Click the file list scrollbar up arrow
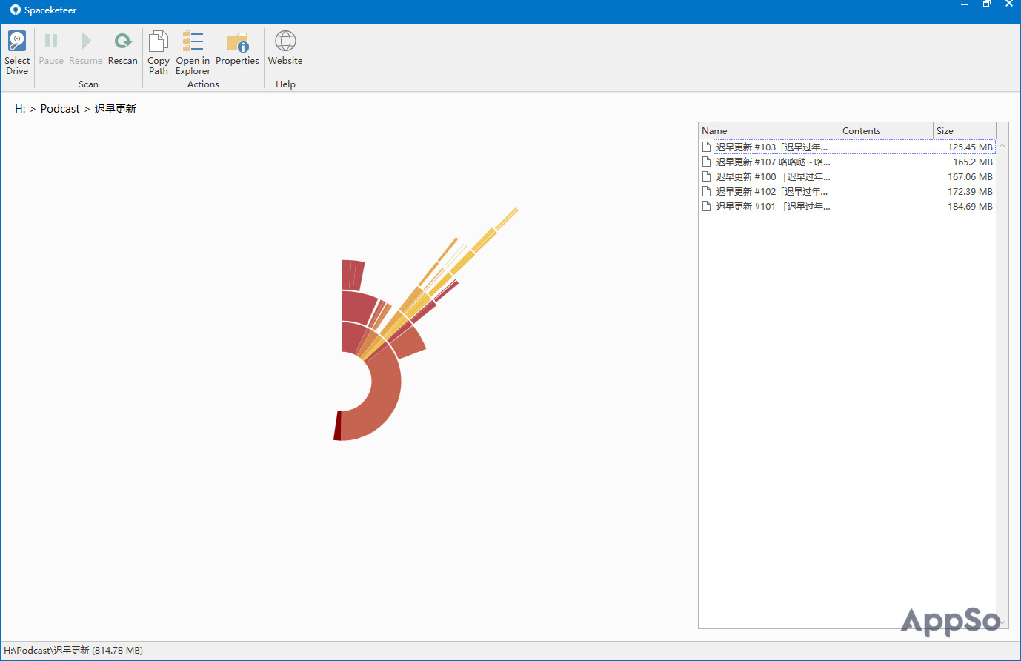1021x661 pixels. tap(1002, 146)
